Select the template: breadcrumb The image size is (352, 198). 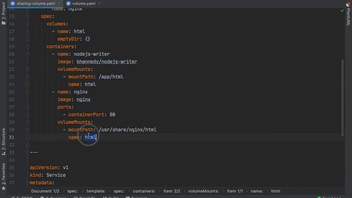(96, 191)
